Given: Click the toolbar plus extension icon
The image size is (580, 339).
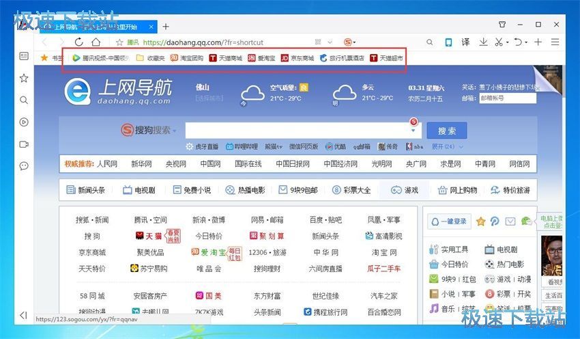Looking at the screenshot, I should (538, 42).
